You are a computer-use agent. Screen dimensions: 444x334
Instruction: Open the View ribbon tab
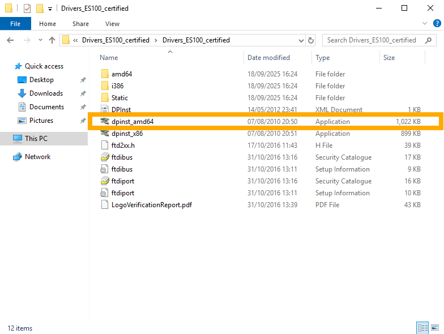click(112, 24)
